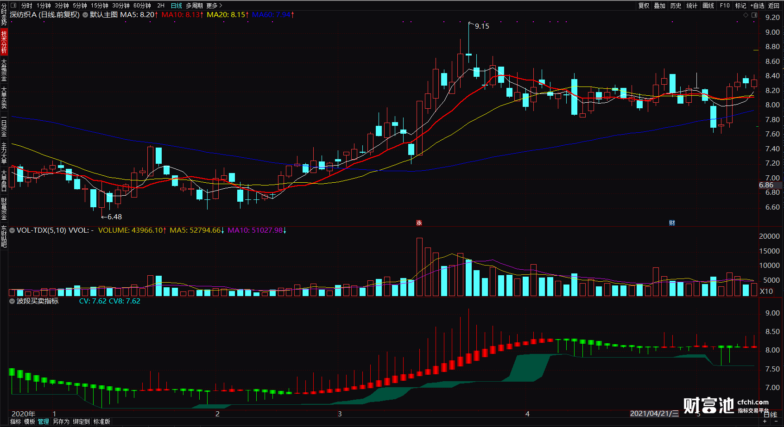784x427 pixels.
Task: Click the blue 财 marker icon
Action: [x=672, y=223]
